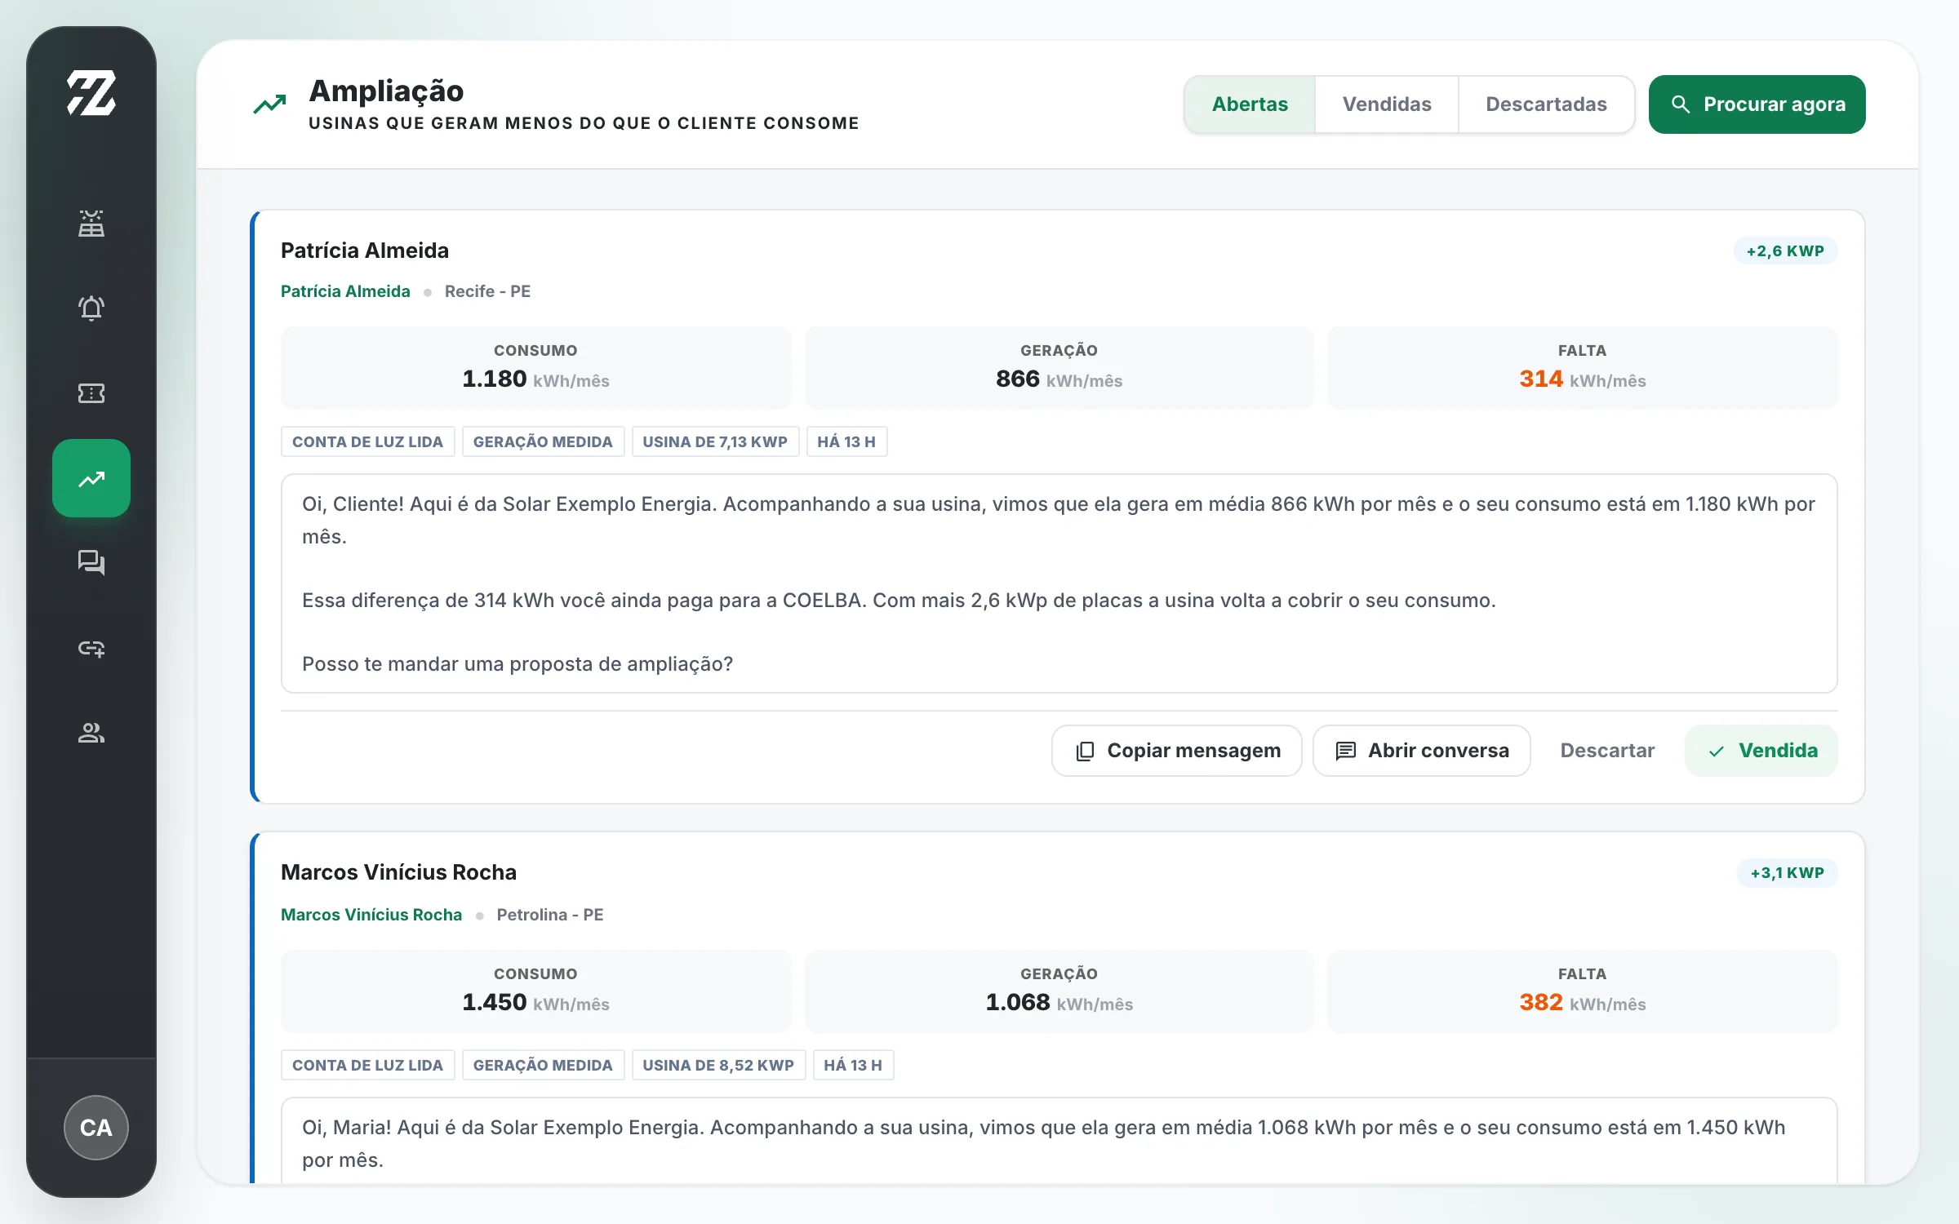This screenshot has width=1959, height=1224.
Task: Click the 314 kWh/mês FALTA value
Action: point(1582,379)
